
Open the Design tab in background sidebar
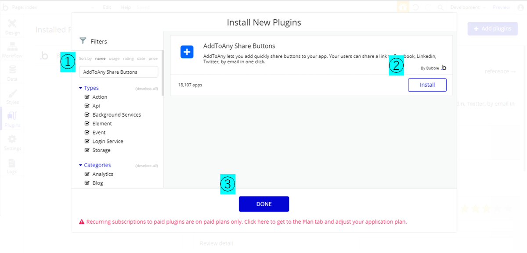[x=12, y=27]
